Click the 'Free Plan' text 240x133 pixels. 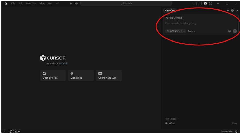point(52,64)
